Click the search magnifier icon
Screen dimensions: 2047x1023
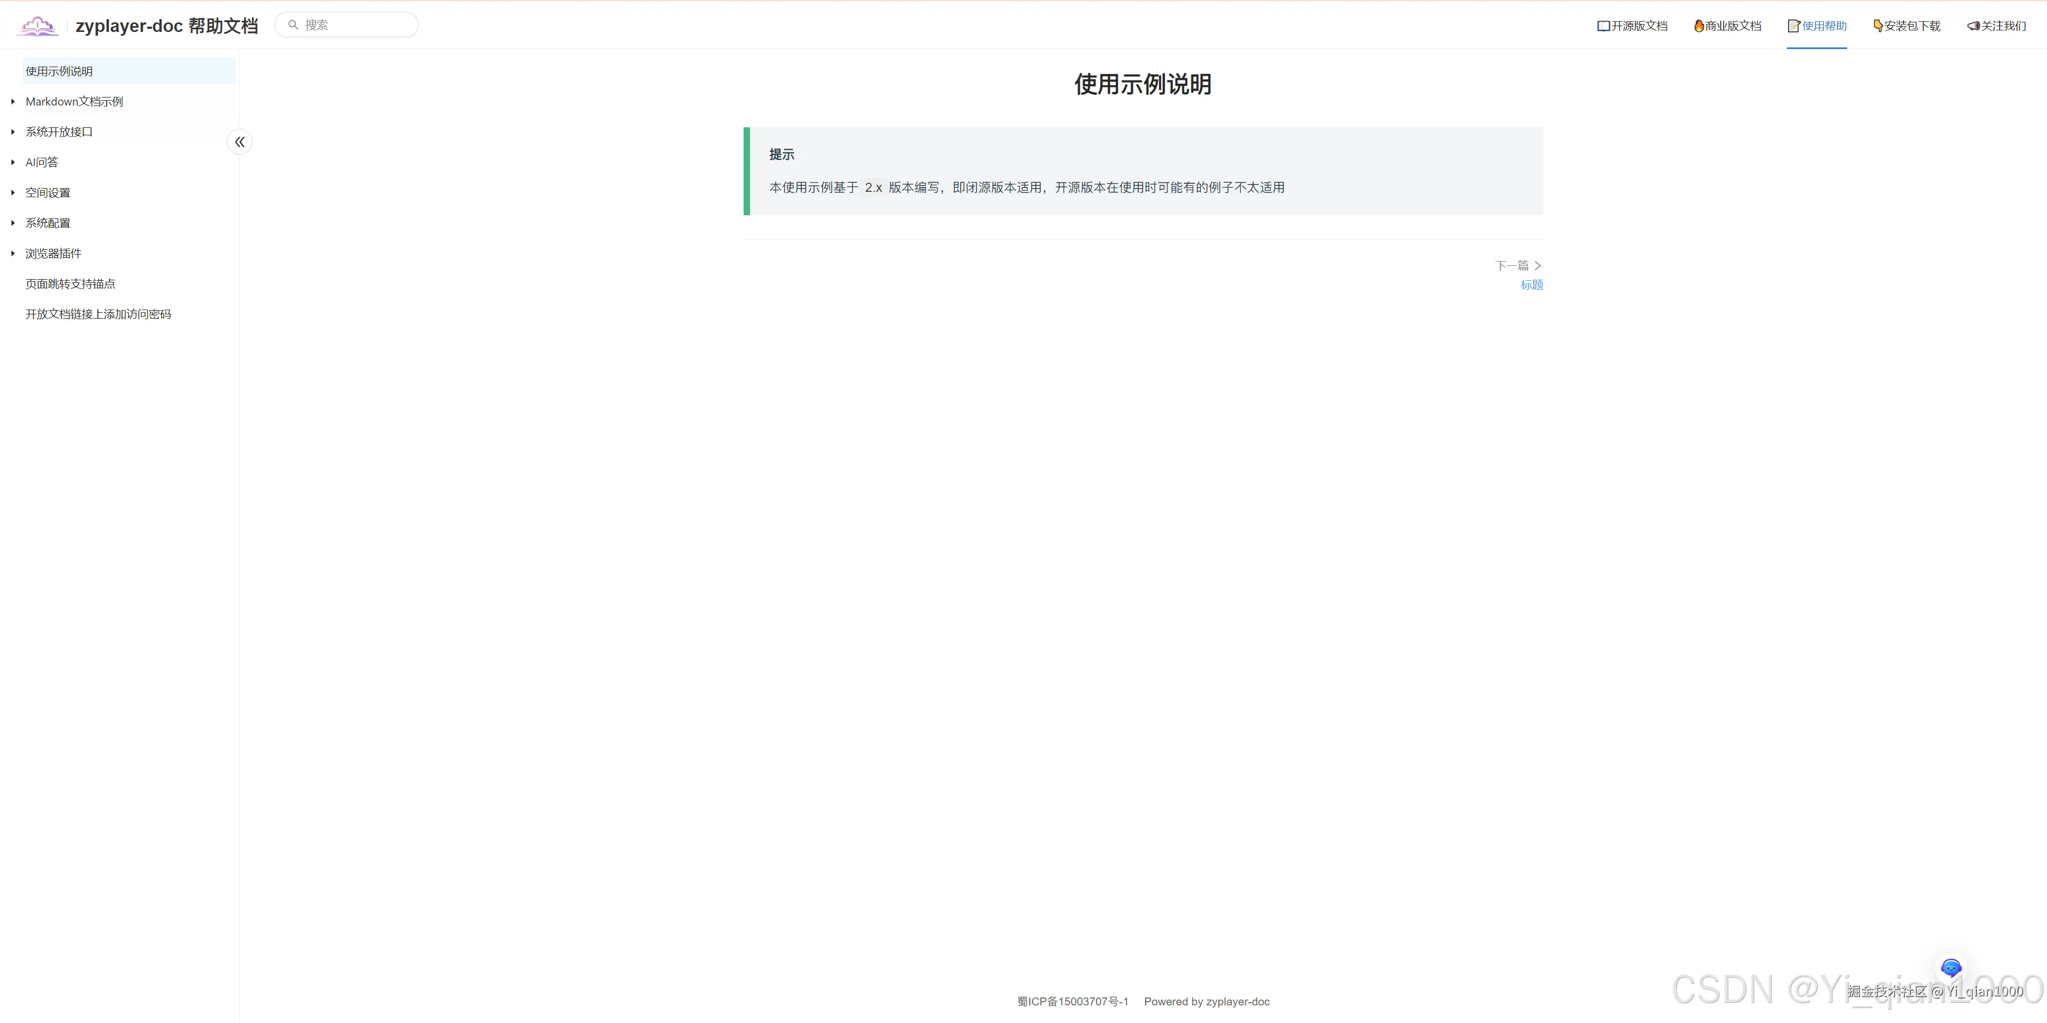click(293, 25)
